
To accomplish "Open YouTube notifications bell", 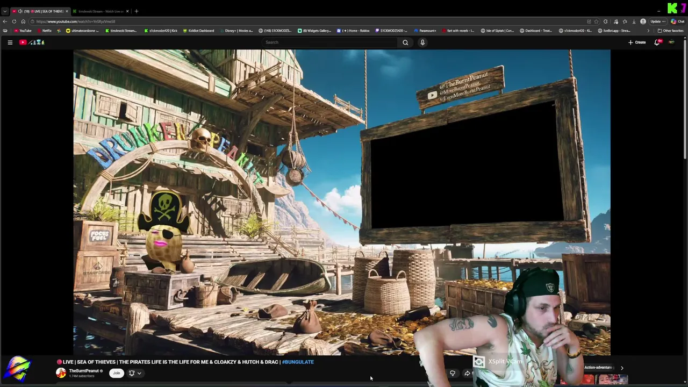I will click(x=657, y=42).
